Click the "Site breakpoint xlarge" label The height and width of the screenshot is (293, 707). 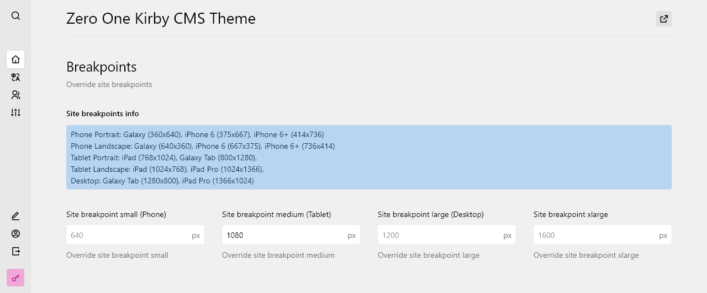pyautogui.click(x=571, y=214)
